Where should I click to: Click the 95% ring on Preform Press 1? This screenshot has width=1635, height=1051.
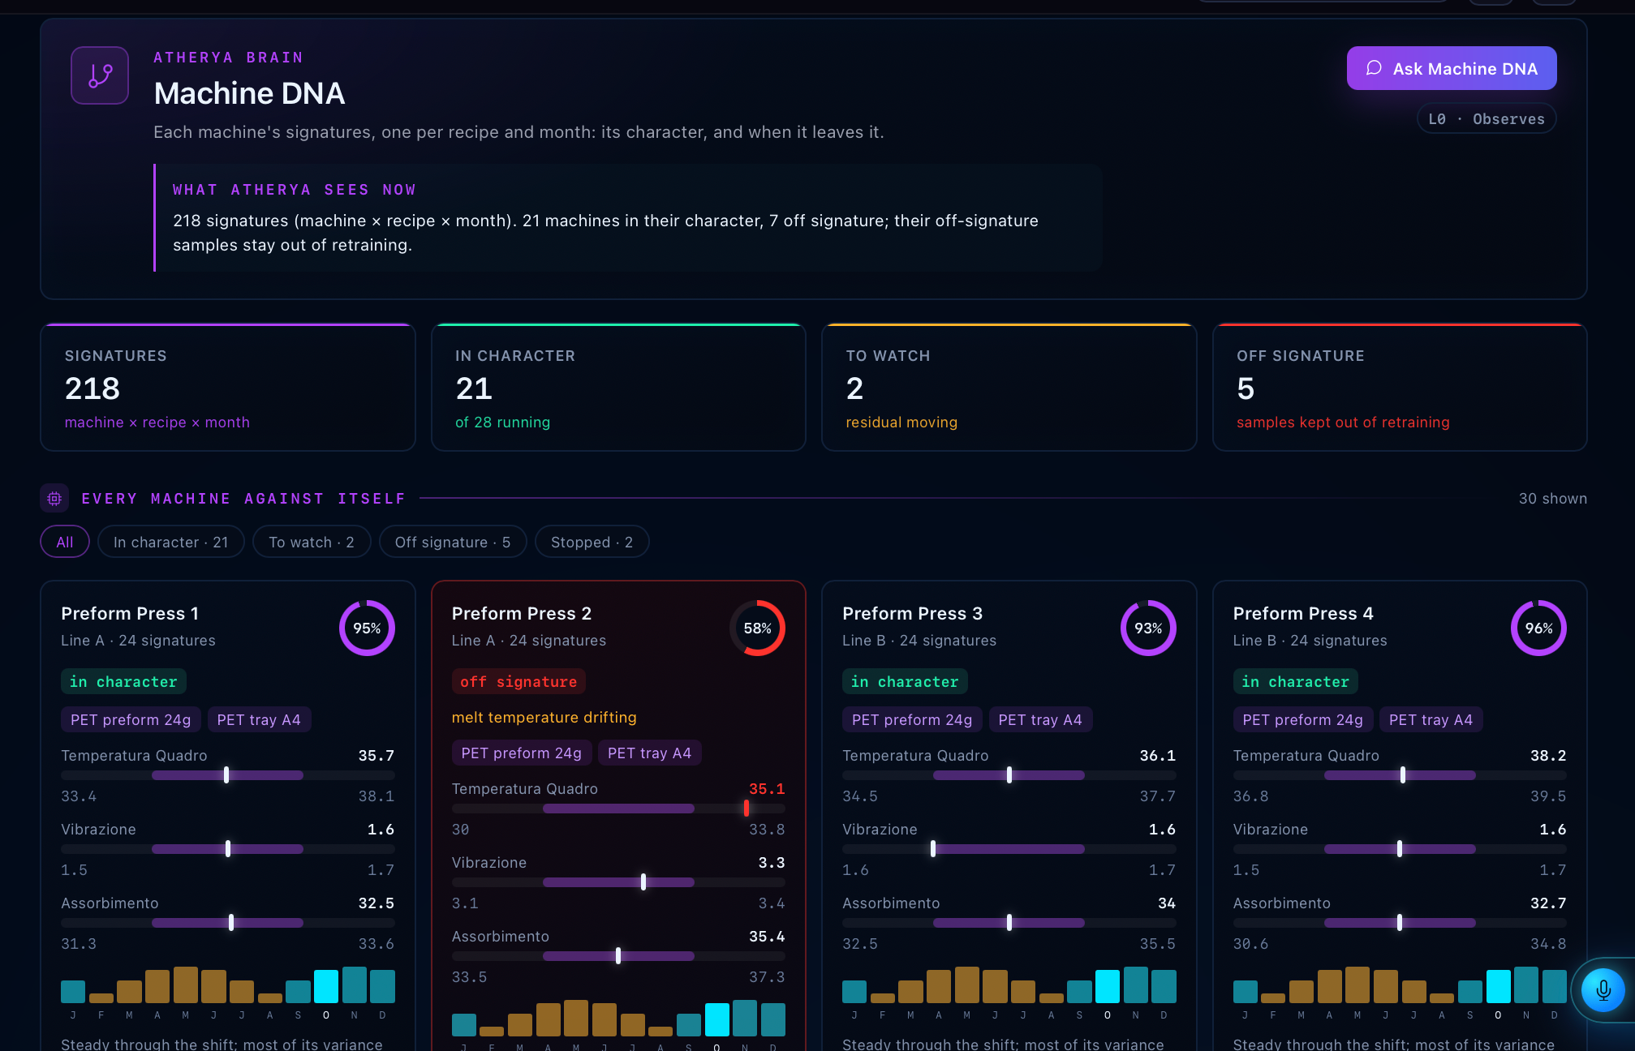tap(367, 628)
